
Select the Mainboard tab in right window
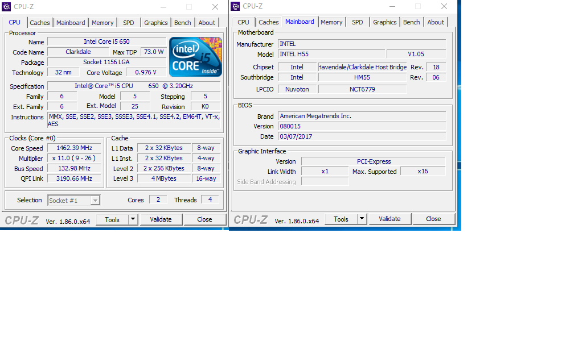300,22
